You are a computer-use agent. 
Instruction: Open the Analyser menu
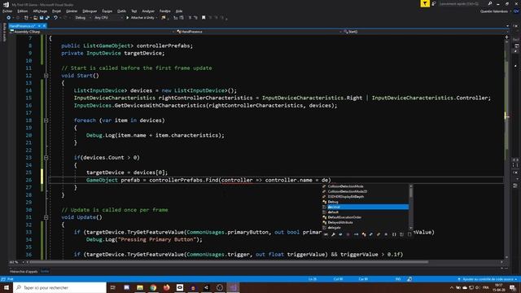tap(148, 11)
